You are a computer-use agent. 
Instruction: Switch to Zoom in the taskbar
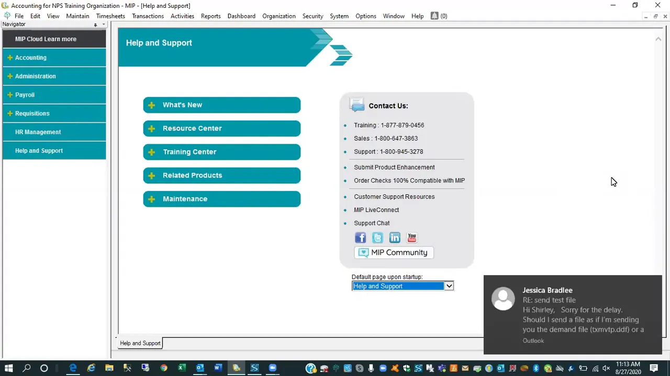pyautogui.click(x=272, y=368)
